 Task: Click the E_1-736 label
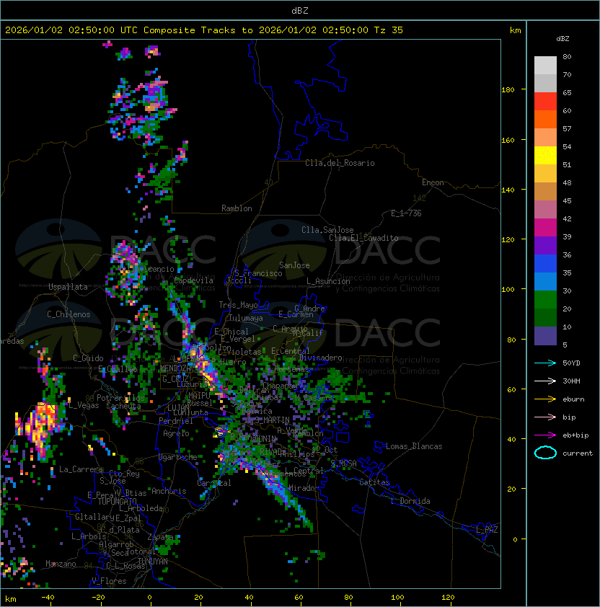406,213
